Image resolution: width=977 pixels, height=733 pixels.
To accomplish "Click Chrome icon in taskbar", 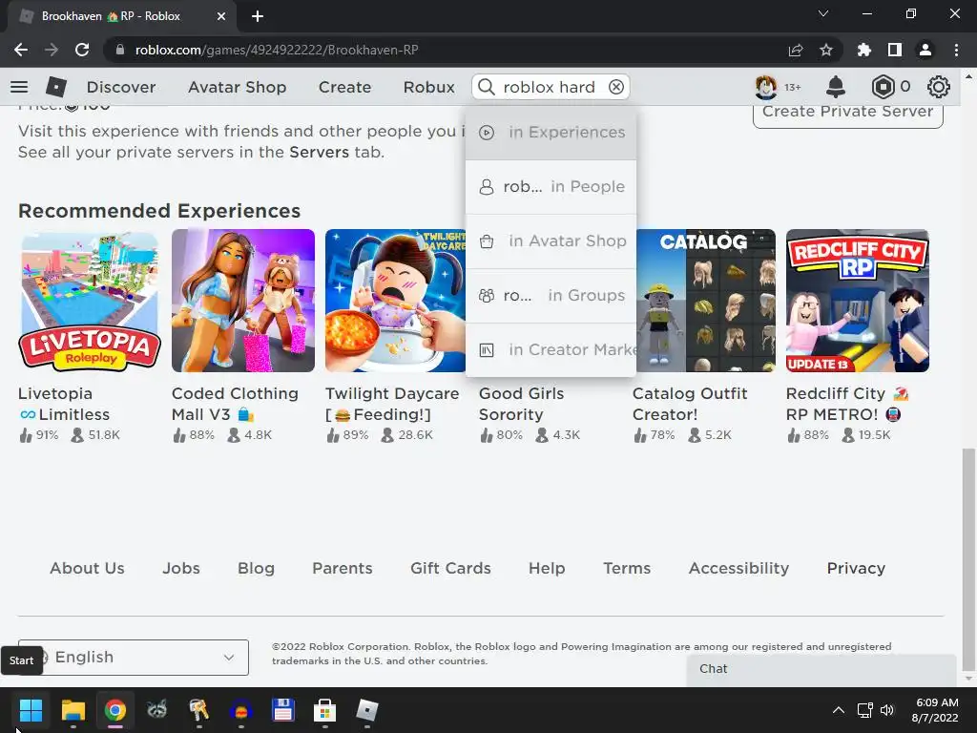I will point(115,710).
